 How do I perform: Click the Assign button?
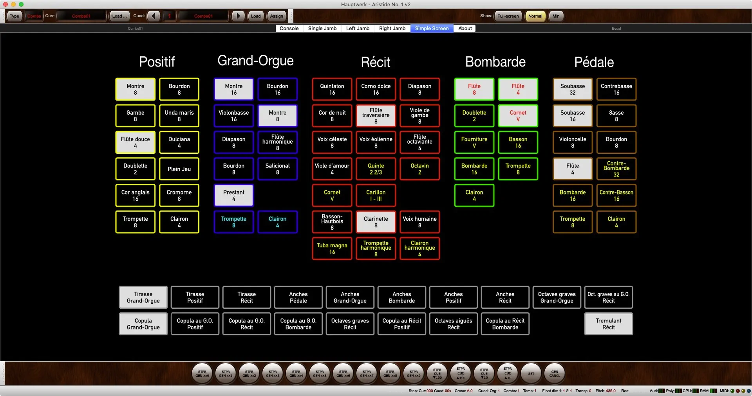click(277, 16)
